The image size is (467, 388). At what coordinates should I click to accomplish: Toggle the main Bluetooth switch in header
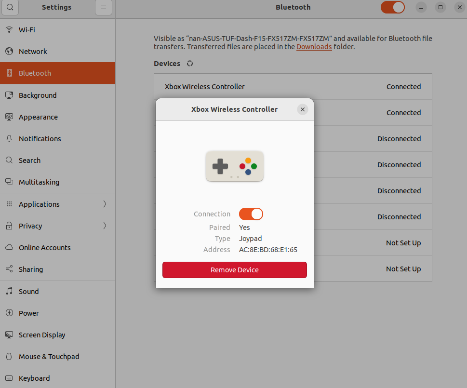click(x=393, y=7)
